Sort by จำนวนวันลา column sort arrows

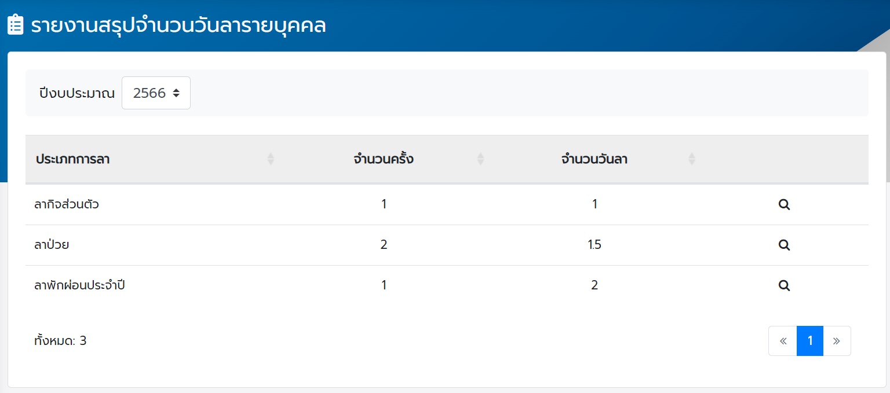(691, 159)
